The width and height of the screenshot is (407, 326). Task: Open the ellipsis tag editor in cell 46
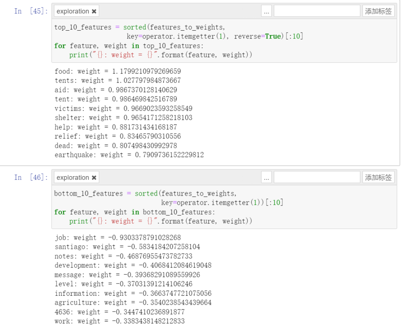click(x=266, y=178)
